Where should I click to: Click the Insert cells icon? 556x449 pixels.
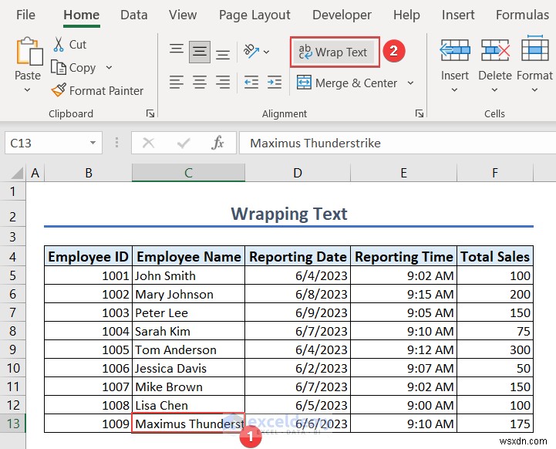pyautogui.click(x=454, y=50)
